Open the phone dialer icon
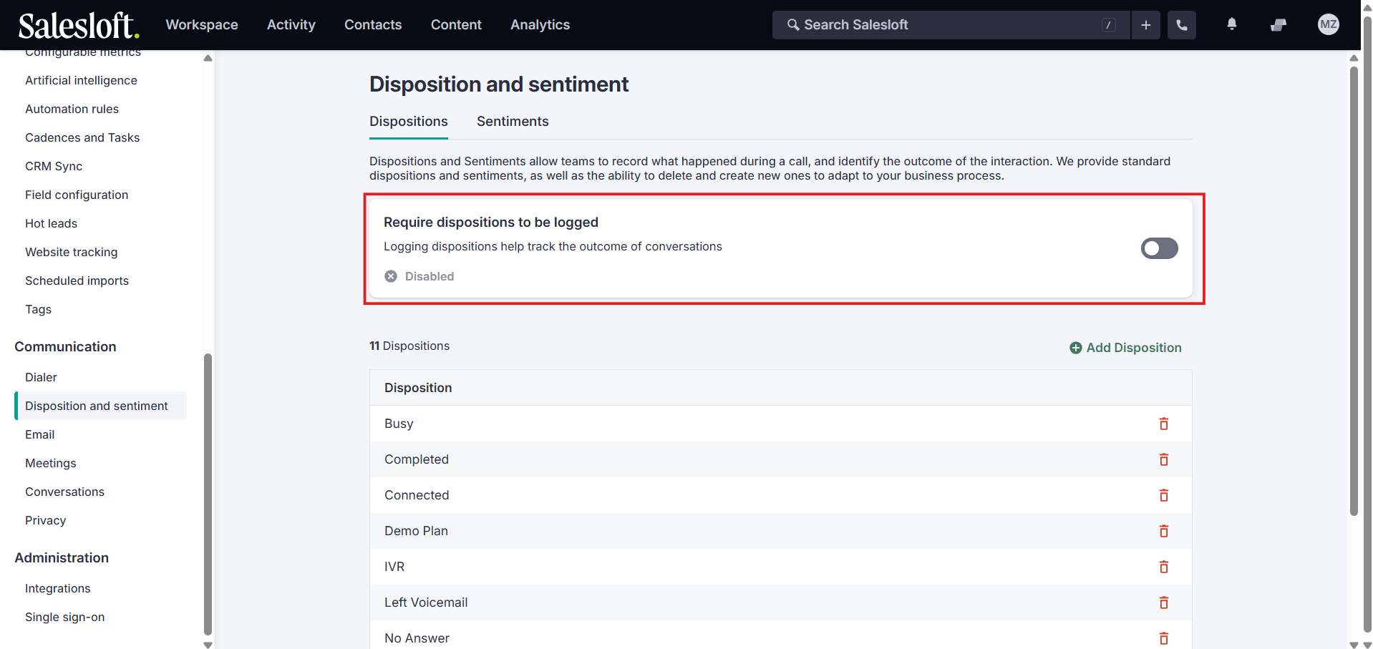1373x649 pixels. point(1182,25)
